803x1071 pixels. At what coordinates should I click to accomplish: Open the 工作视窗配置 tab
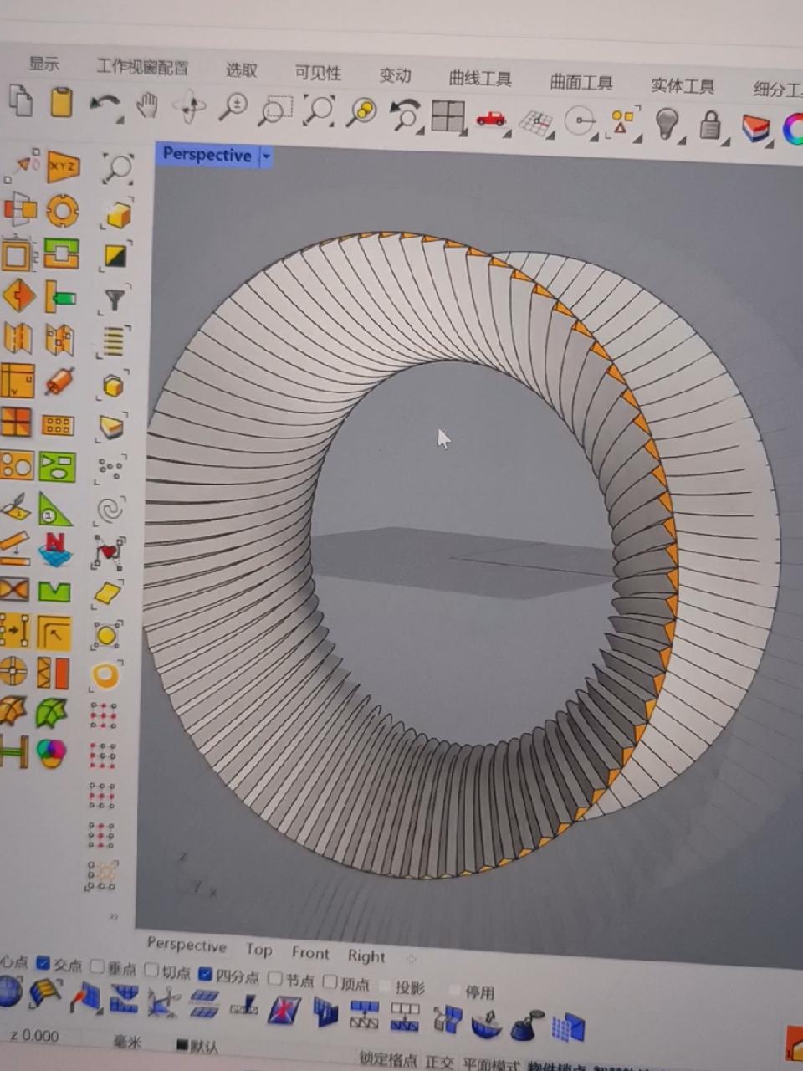(x=141, y=67)
